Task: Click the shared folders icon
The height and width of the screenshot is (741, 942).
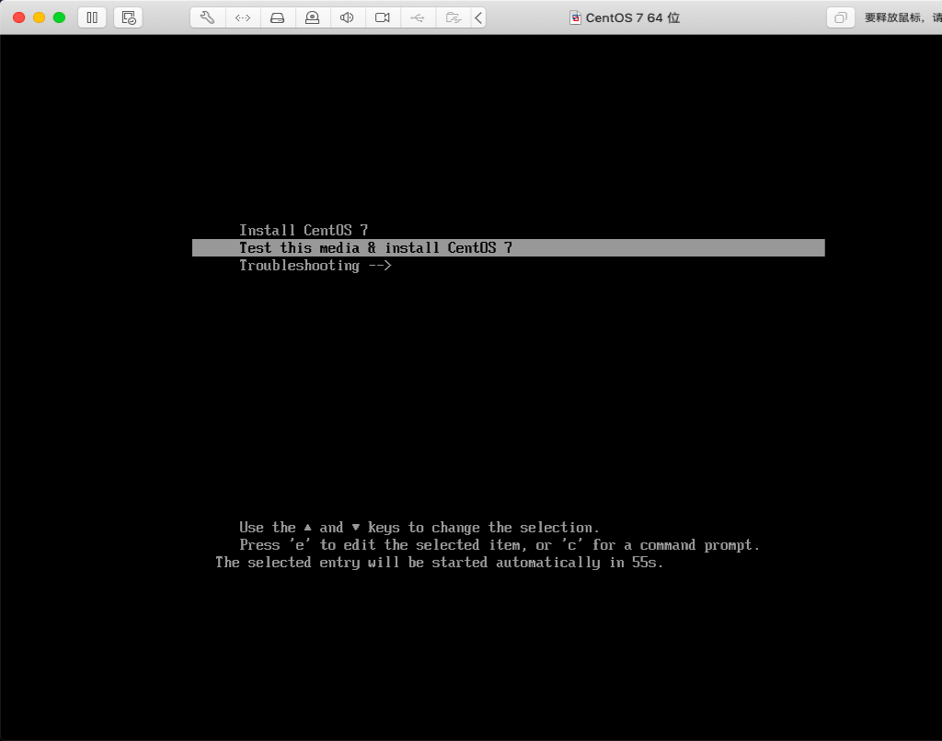Action: click(453, 17)
